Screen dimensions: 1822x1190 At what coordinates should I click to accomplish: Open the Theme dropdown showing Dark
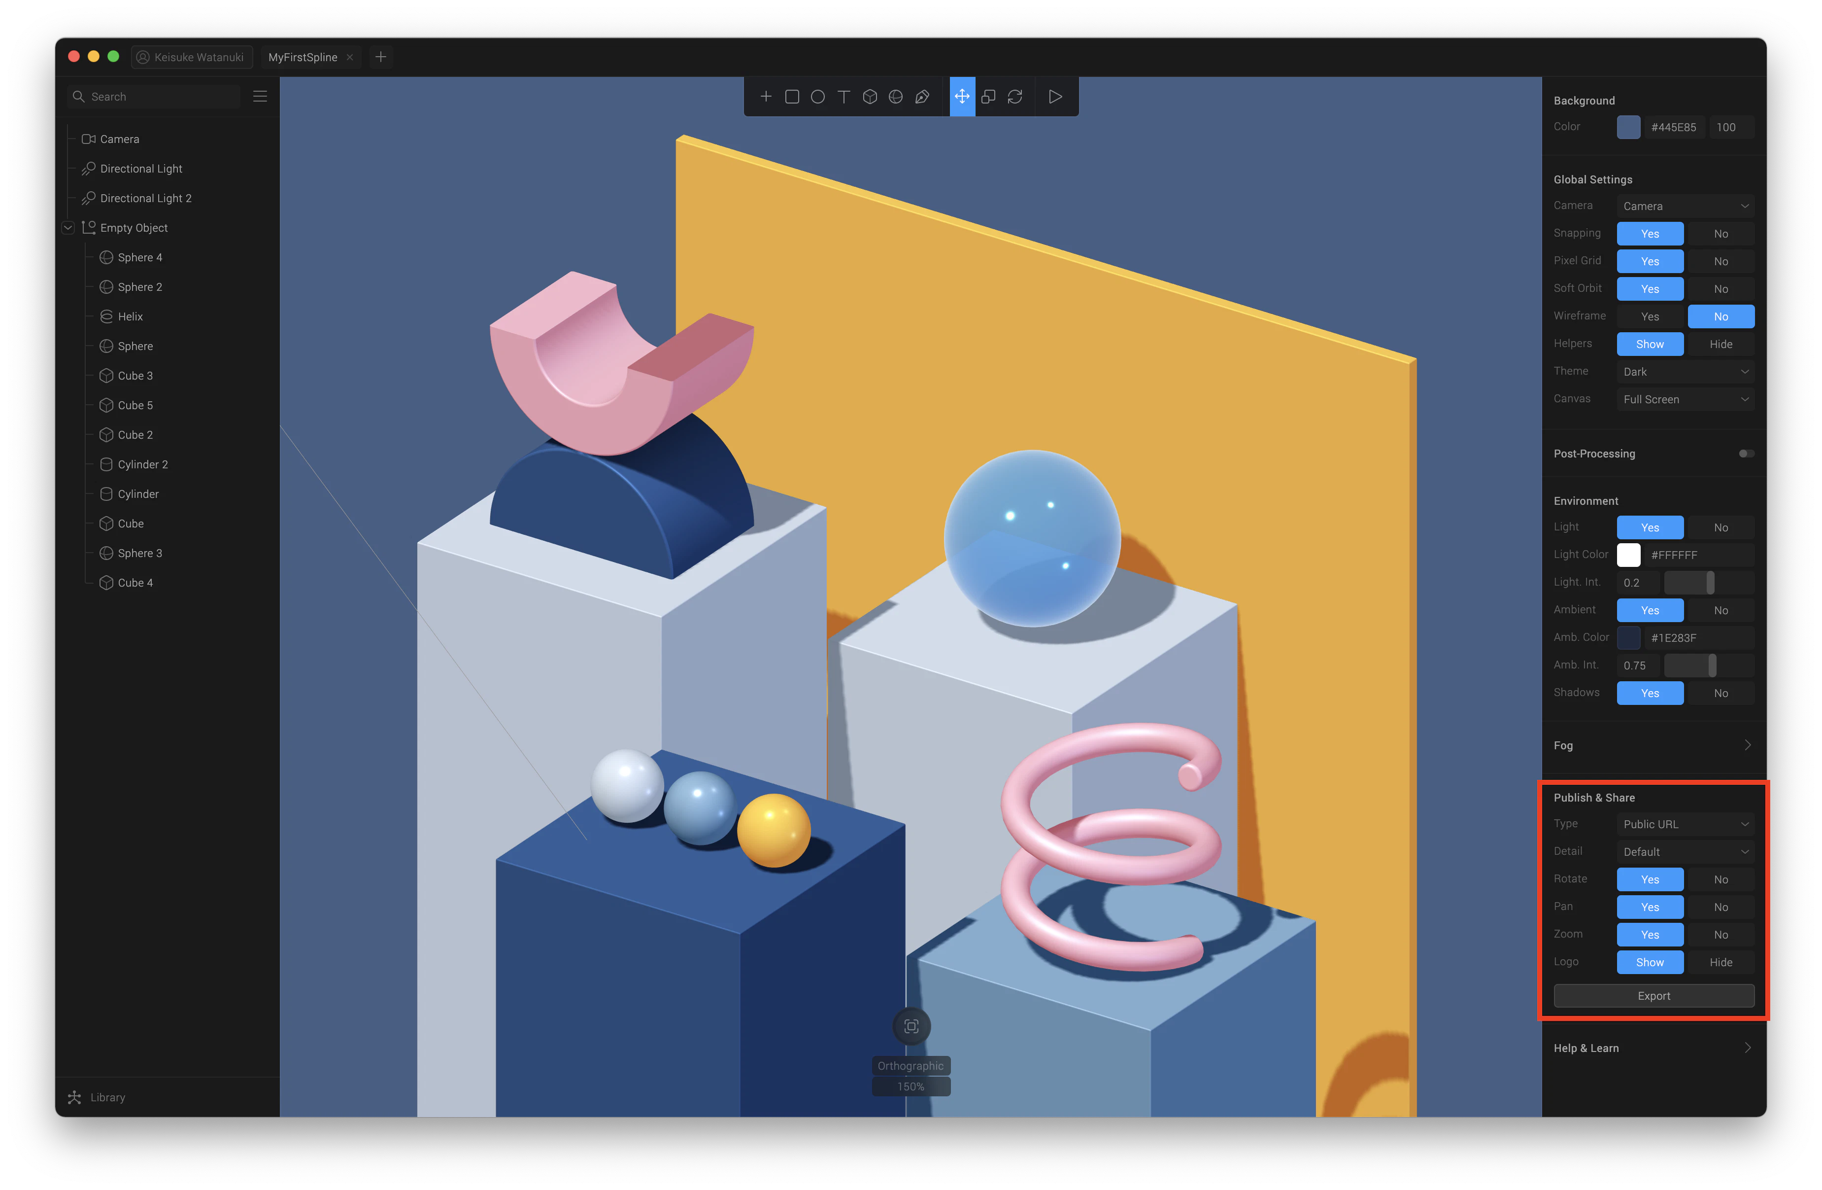click(x=1686, y=371)
